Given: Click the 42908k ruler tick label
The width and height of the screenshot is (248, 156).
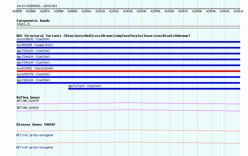Looking at the screenshot, I should pos(197,11).
